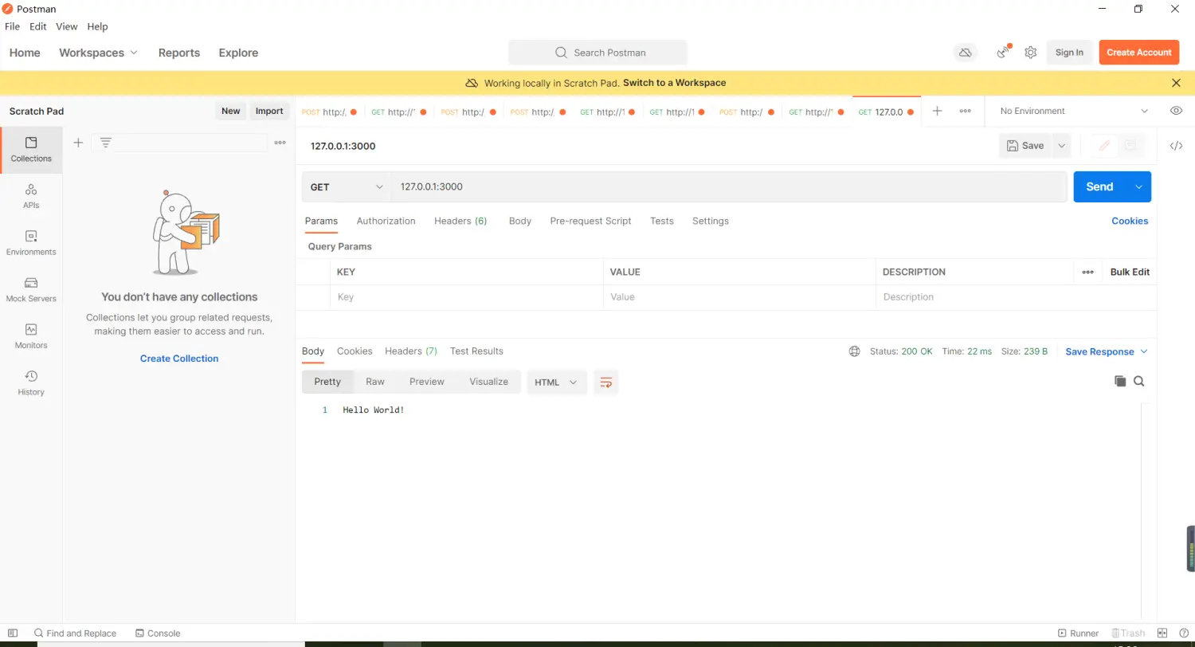This screenshot has height=647, width=1195.
Task: Open Find and Replace in the status bar
Action: 75,633
